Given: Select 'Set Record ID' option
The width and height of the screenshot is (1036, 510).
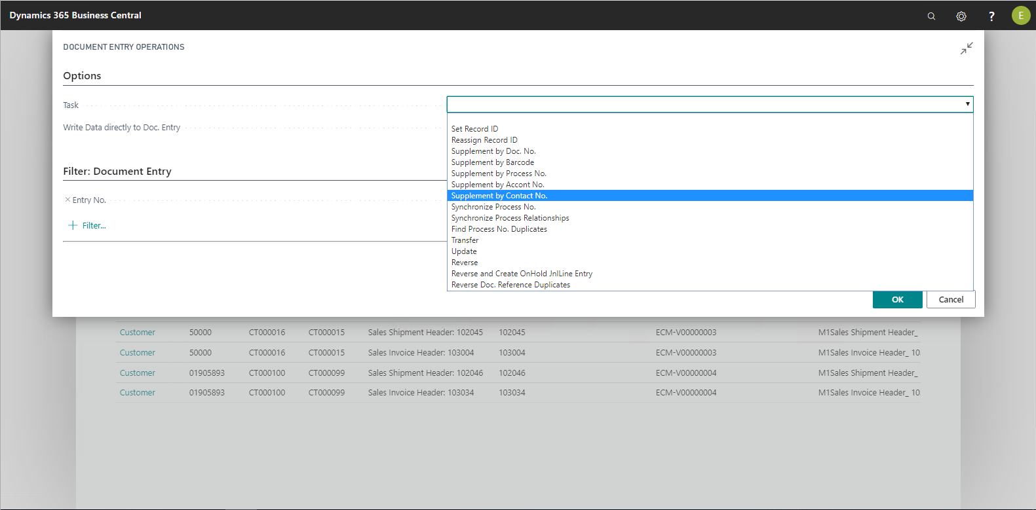Looking at the screenshot, I should click(x=474, y=129).
